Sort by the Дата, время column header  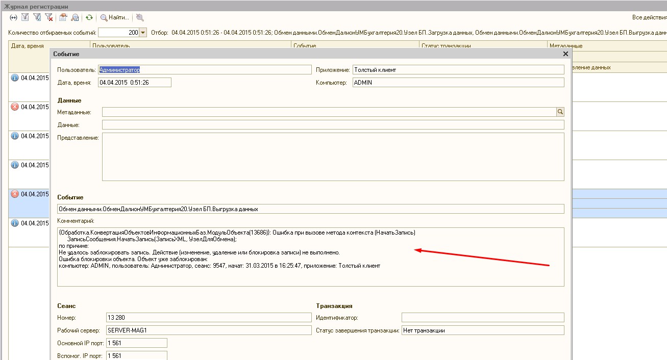tap(30, 46)
